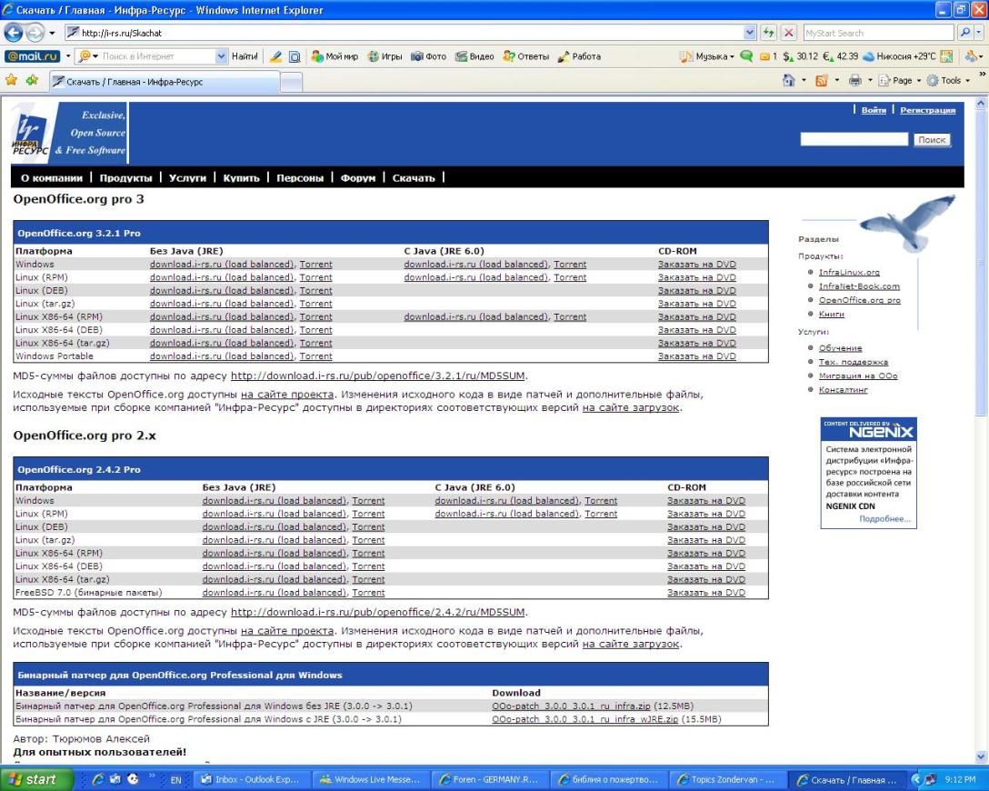Click the Print icon in command bar
The width and height of the screenshot is (989, 791).
854,80
